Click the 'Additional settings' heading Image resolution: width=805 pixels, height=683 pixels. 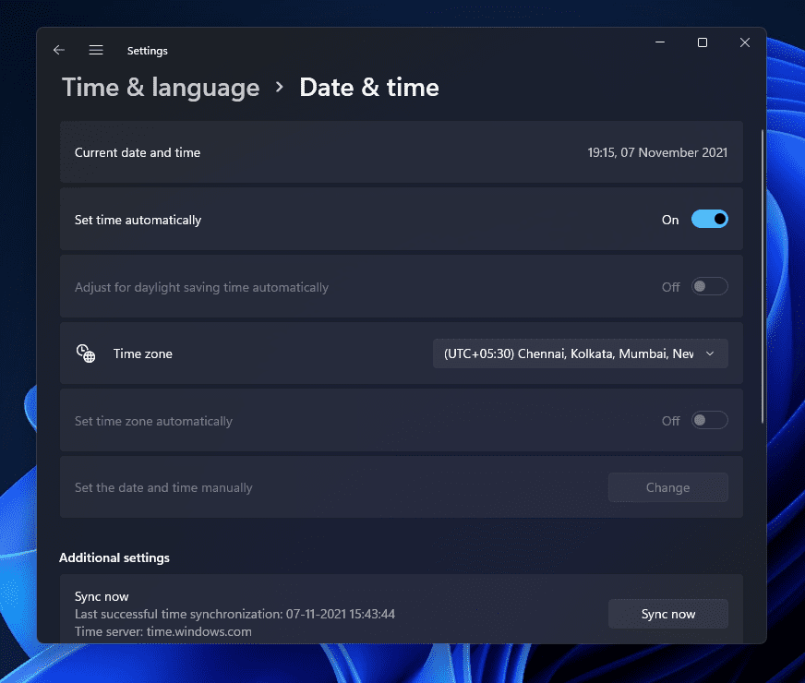(114, 557)
